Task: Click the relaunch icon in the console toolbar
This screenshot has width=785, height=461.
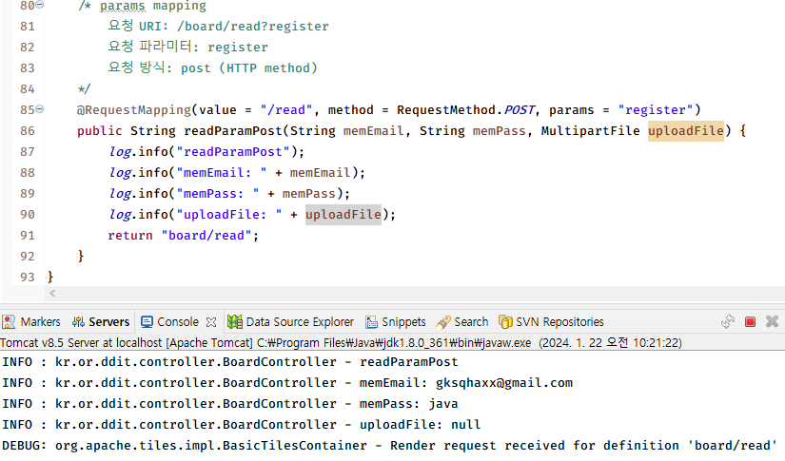Action: [x=727, y=321]
